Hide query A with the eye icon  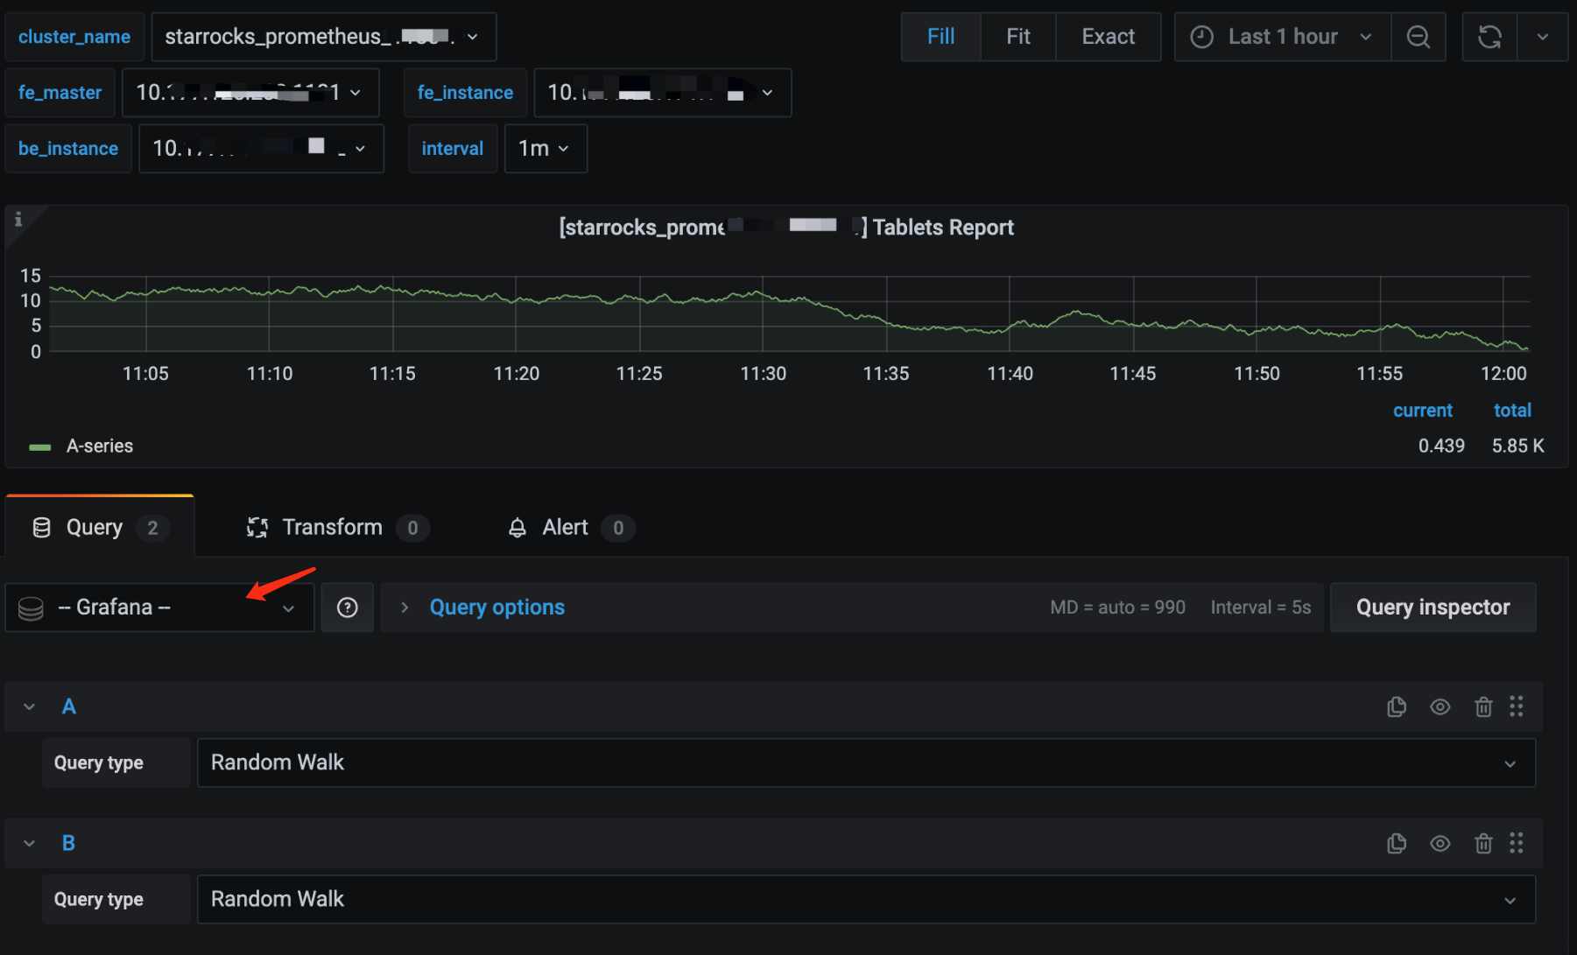[1440, 706]
